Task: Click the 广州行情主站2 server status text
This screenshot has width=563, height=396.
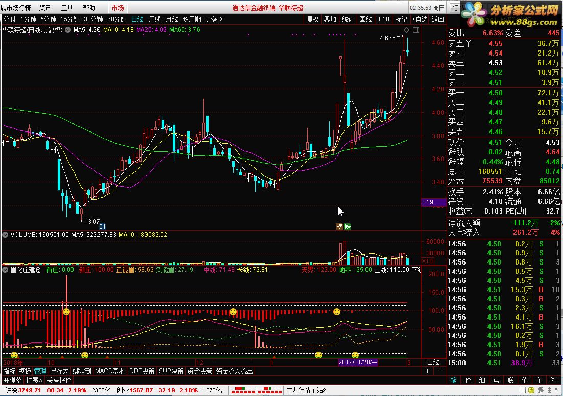Action: [x=306, y=390]
